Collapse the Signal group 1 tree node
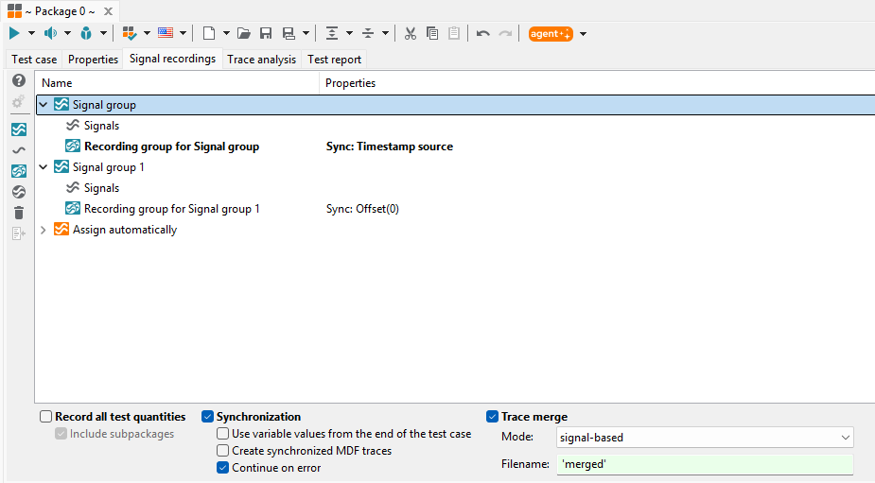Viewport: 875px width, 483px height. [x=43, y=166]
